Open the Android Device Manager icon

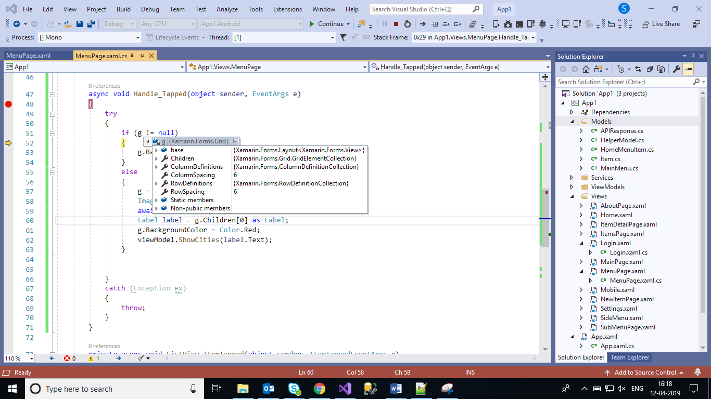pos(496,24)
